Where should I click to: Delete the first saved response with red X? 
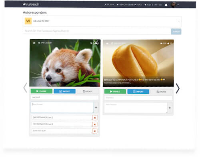click(x=95, y=118)
